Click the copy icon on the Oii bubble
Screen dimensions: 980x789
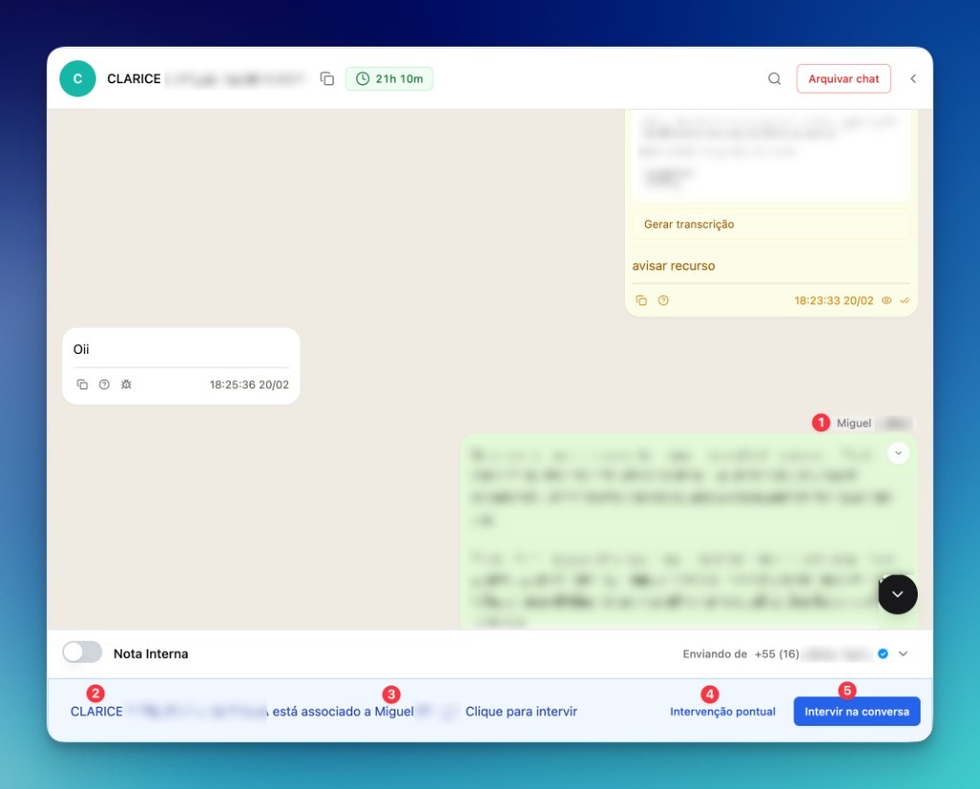coord(81,384)
